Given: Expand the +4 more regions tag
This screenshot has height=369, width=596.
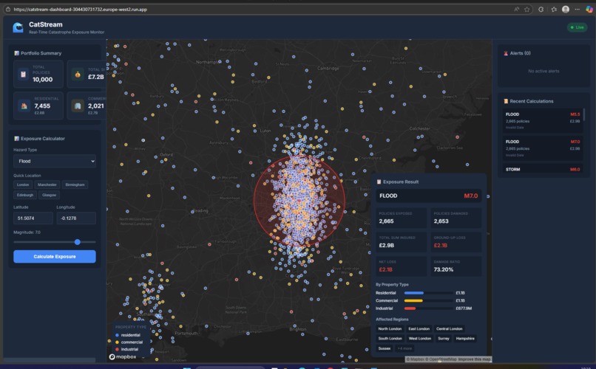Looking at the screenshot, I should pyautogui.click(x=404, y=348).
